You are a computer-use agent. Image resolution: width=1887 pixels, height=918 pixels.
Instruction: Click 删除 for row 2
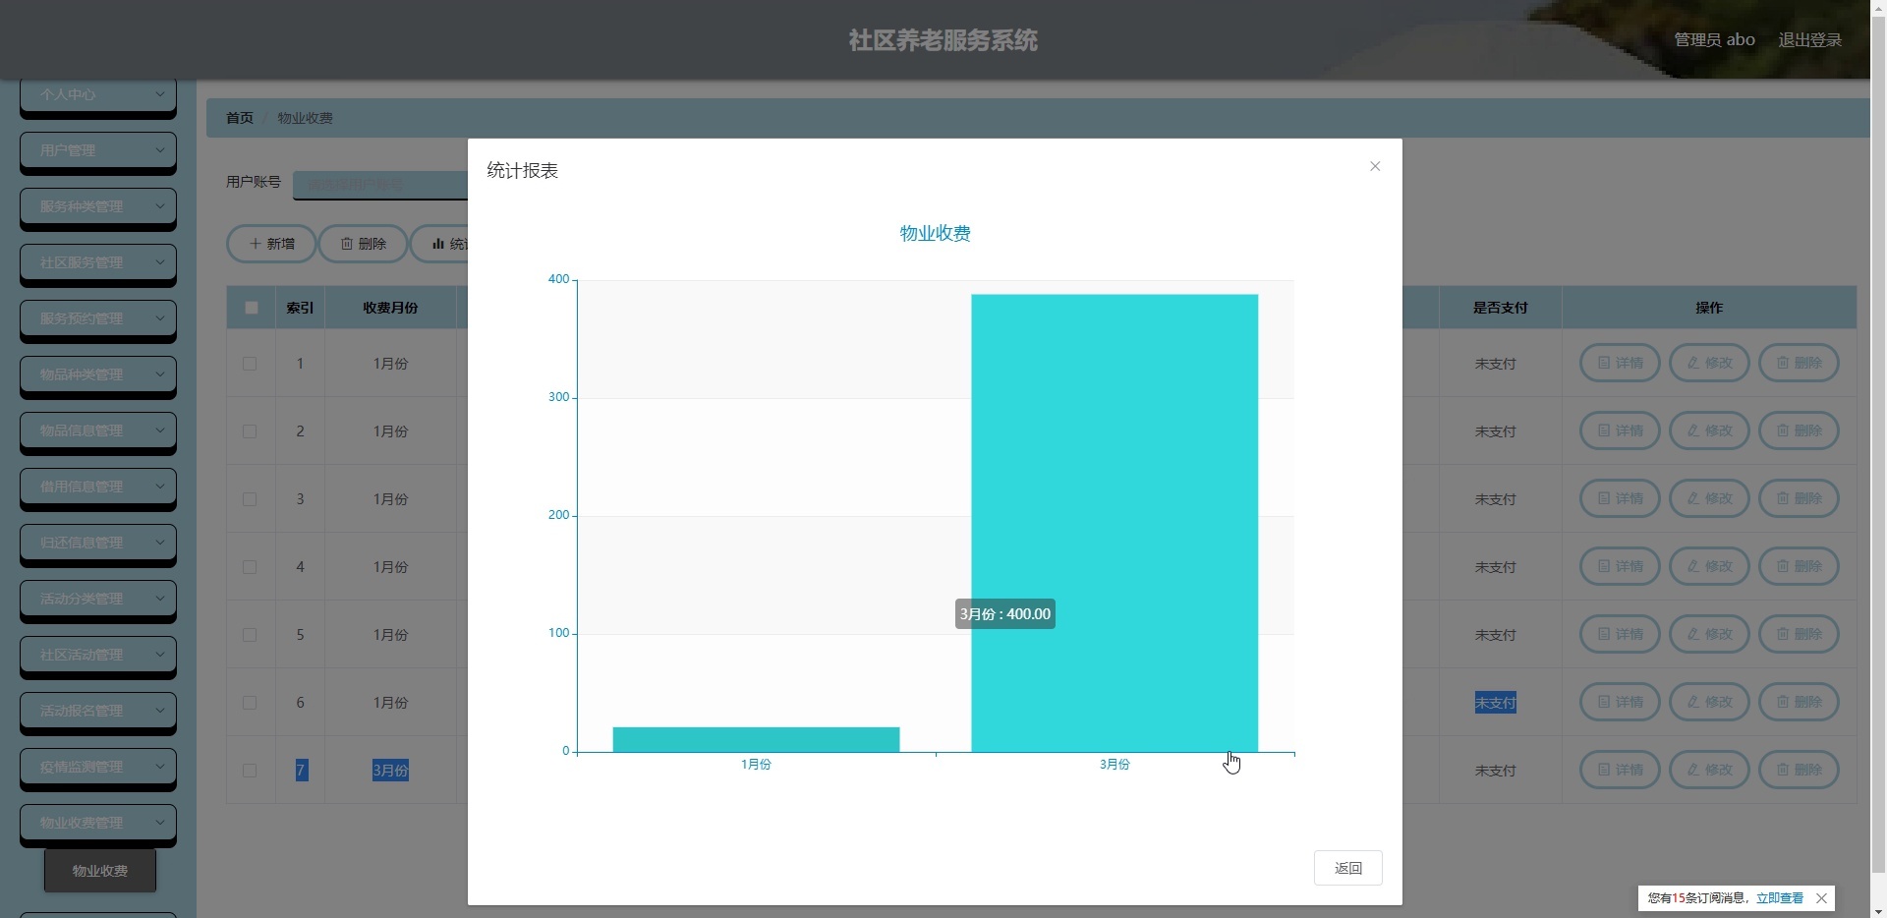coord(1799,430)
